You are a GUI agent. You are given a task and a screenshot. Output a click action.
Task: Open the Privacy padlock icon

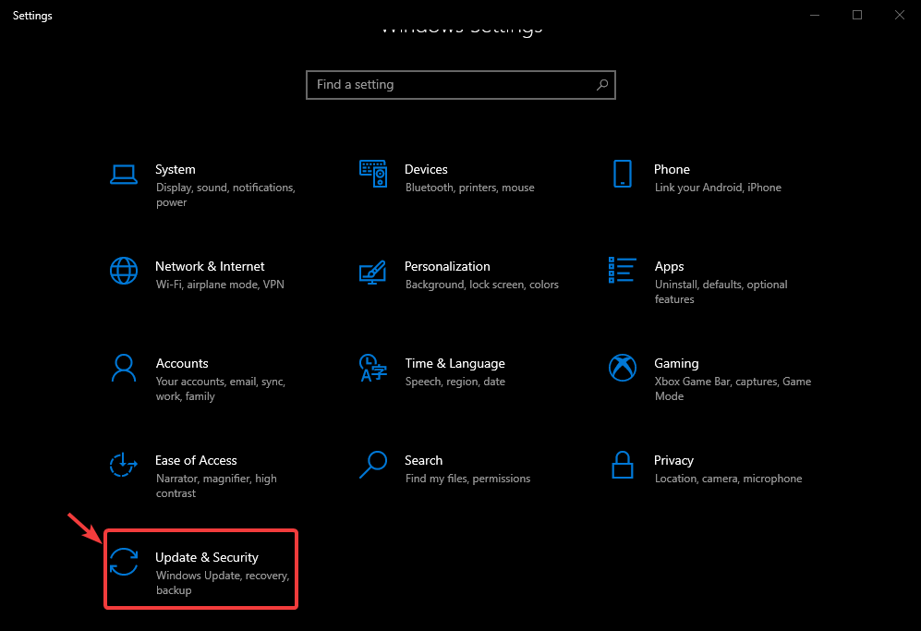(623, 465)
